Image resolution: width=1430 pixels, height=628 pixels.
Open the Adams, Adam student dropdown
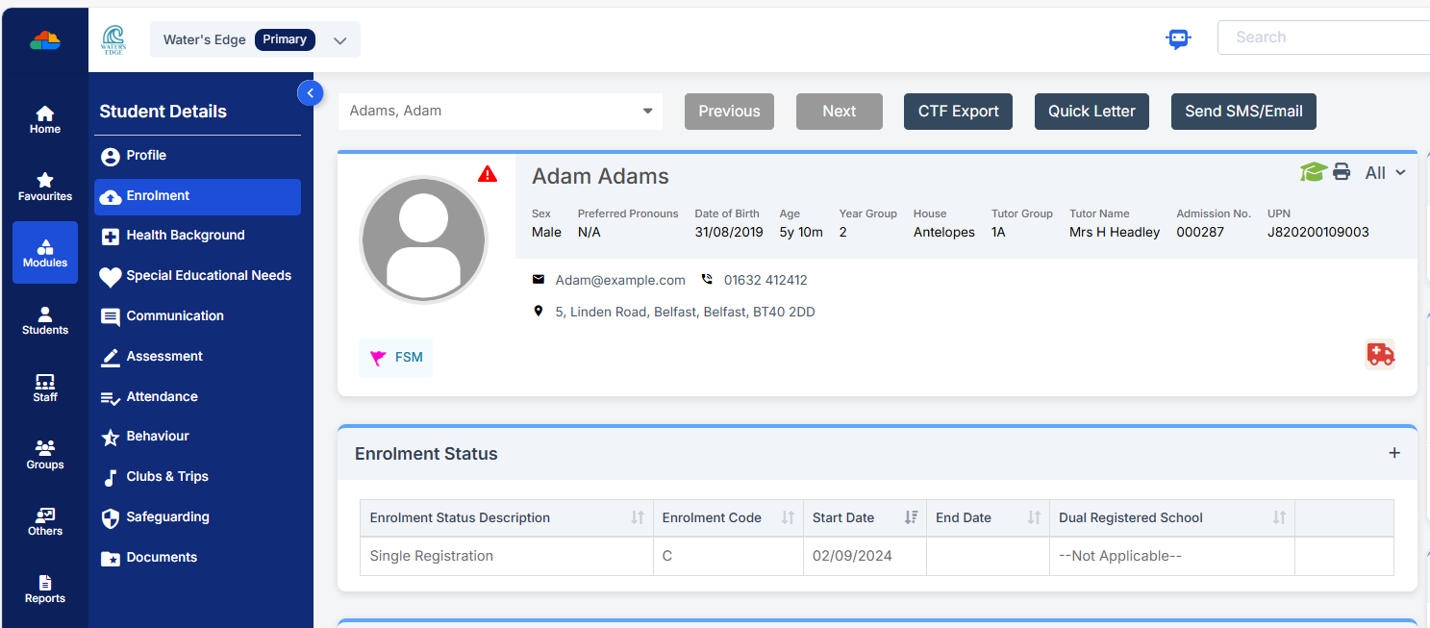tap(500, 111)
